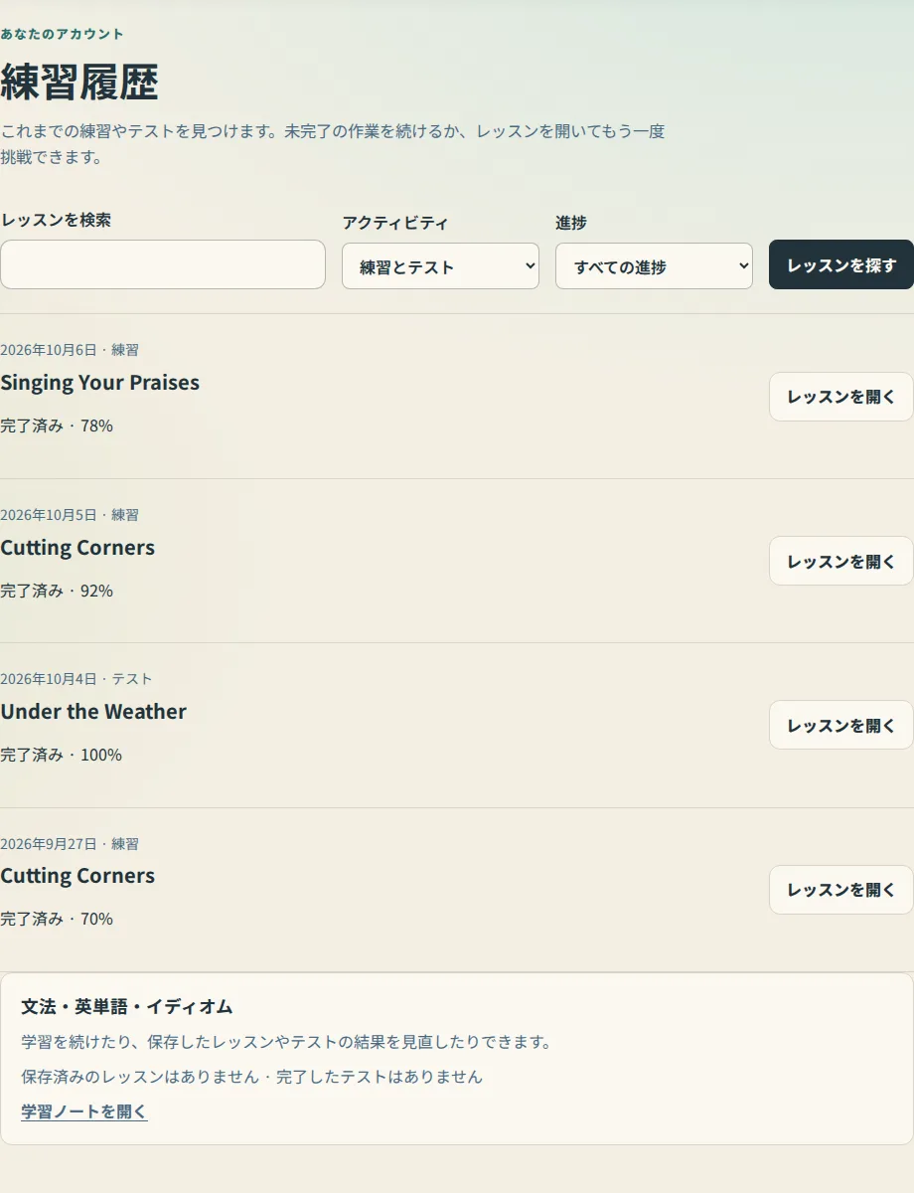Open the 進捗 dropdown showing すべての進捗
This screenshot has width=914, height=1193.
pos(654,266)
